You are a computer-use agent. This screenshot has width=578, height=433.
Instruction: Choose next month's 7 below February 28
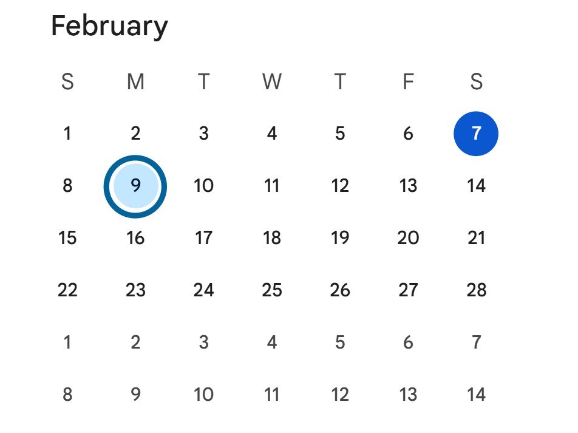pyautogui.click(x=476, y=343)
